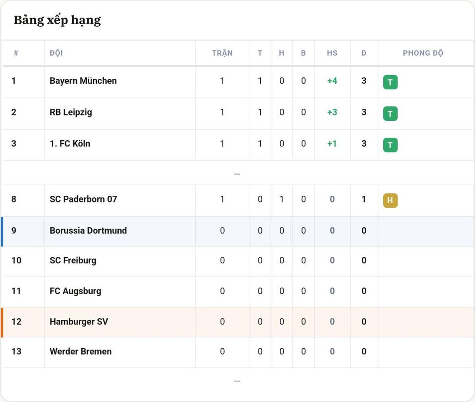Click RB Leipzig's green T form badge

click(x=390, y=114)
